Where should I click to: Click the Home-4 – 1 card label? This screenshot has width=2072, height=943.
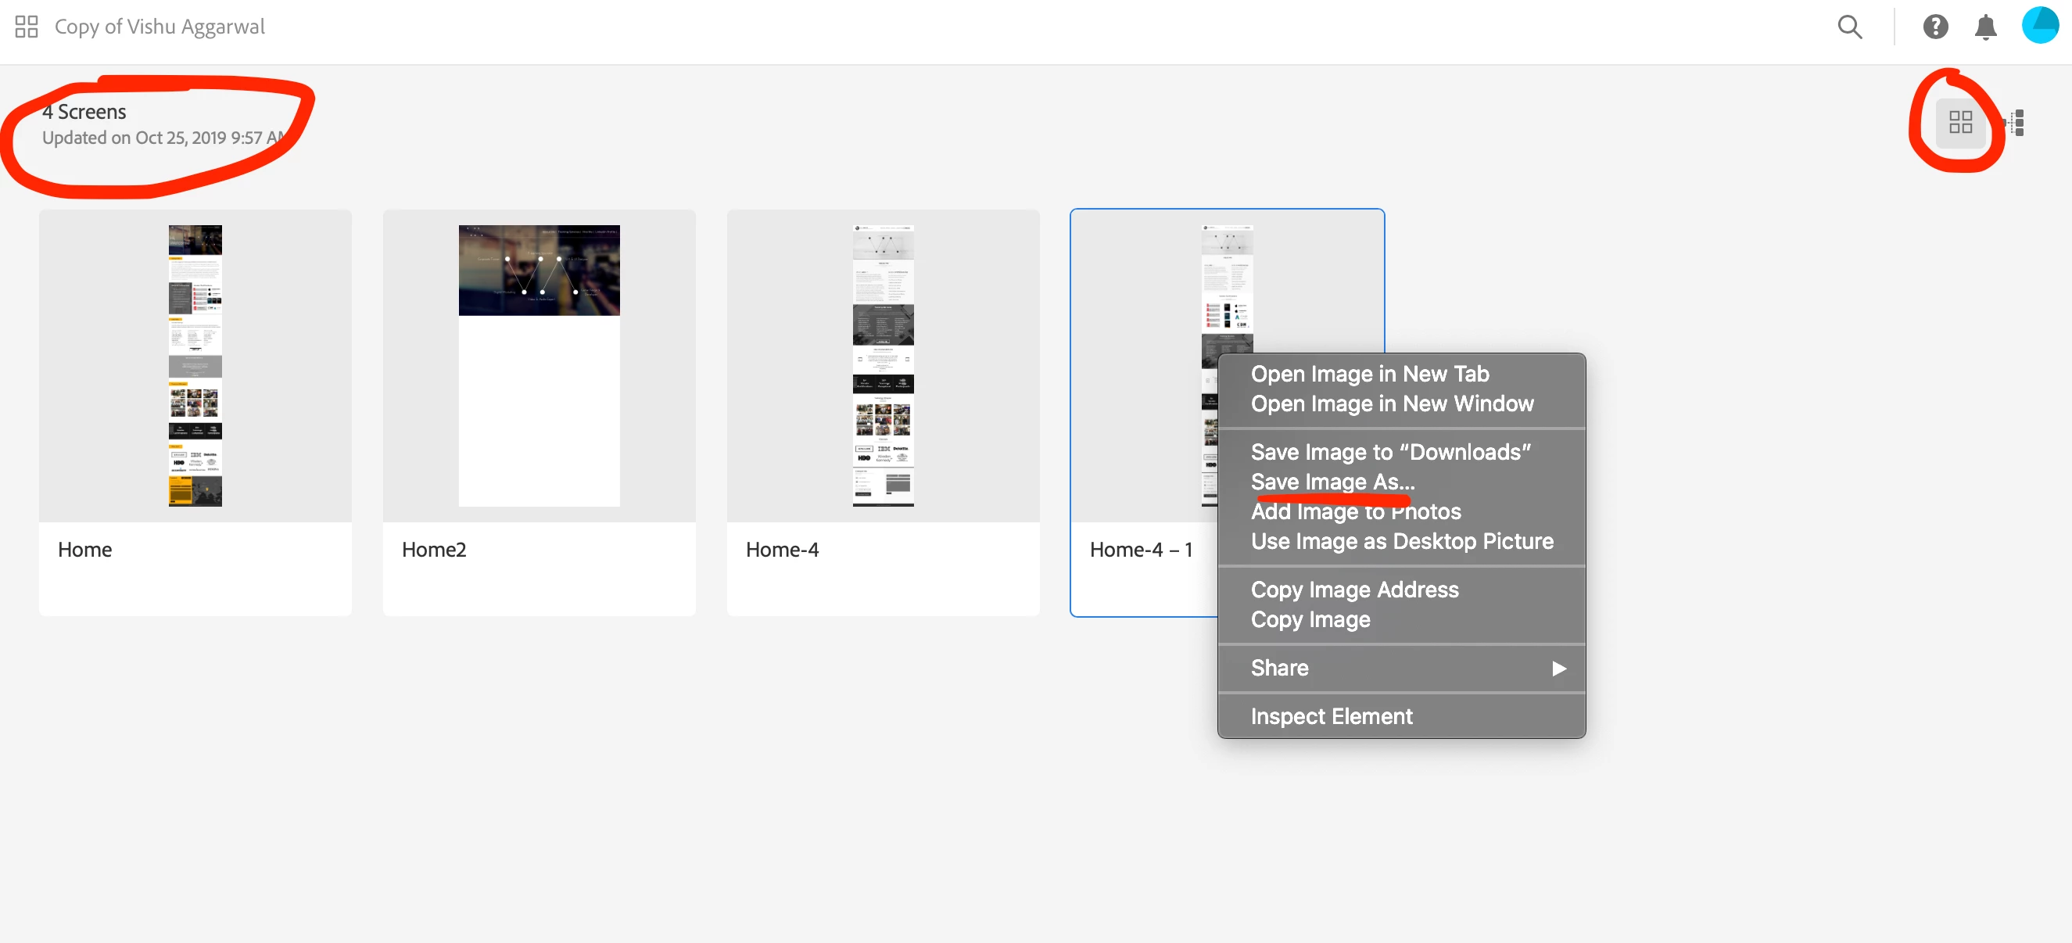pos(1140,550)
